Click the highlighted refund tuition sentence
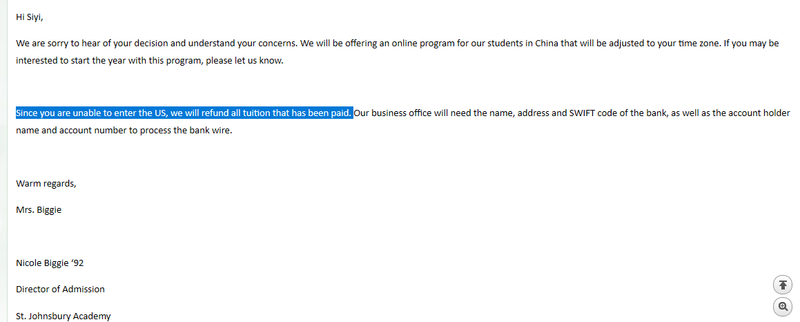Viewport: 800px width, 322px height. [x=184, y=113]
